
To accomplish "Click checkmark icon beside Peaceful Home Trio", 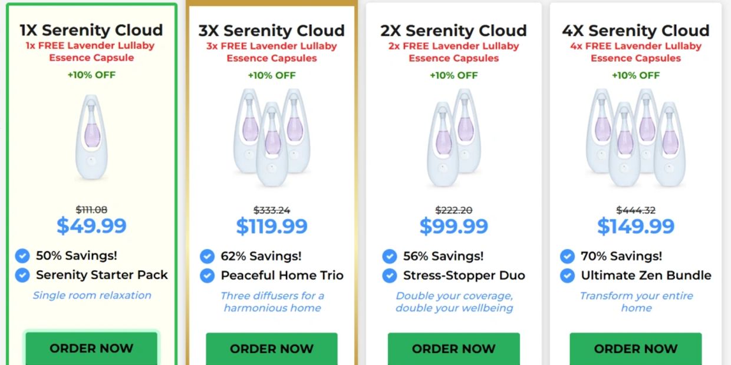I will 207,276.
